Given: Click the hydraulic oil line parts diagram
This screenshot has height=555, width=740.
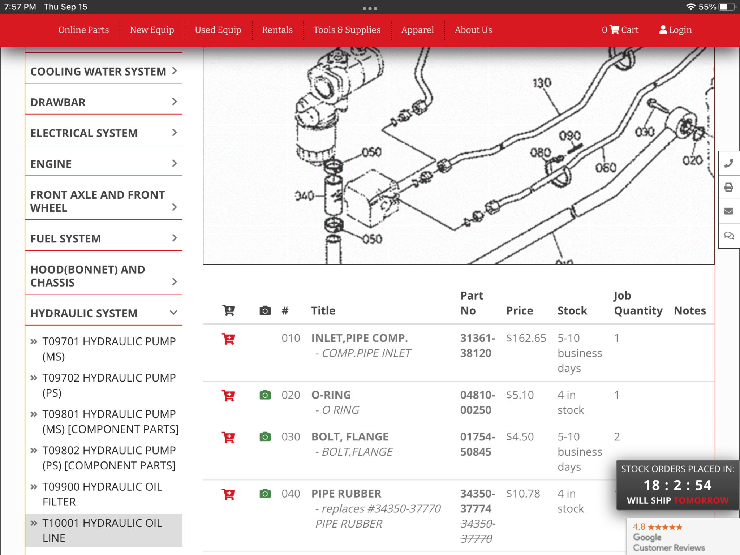Looking at the screenshot, I should 458,156.
